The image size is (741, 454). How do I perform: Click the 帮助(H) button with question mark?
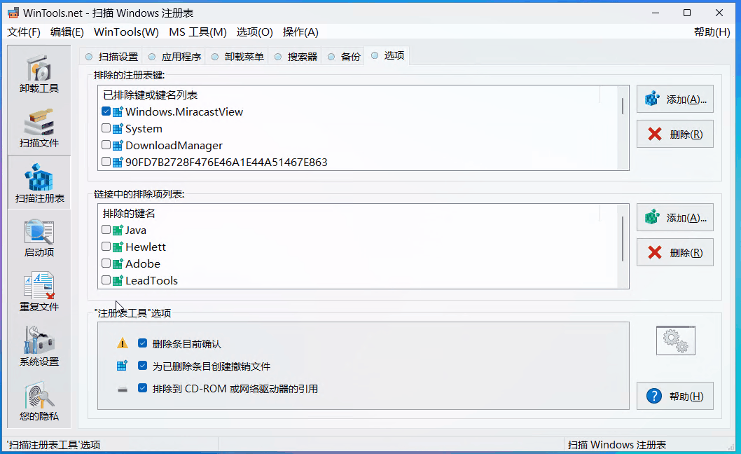675,396
